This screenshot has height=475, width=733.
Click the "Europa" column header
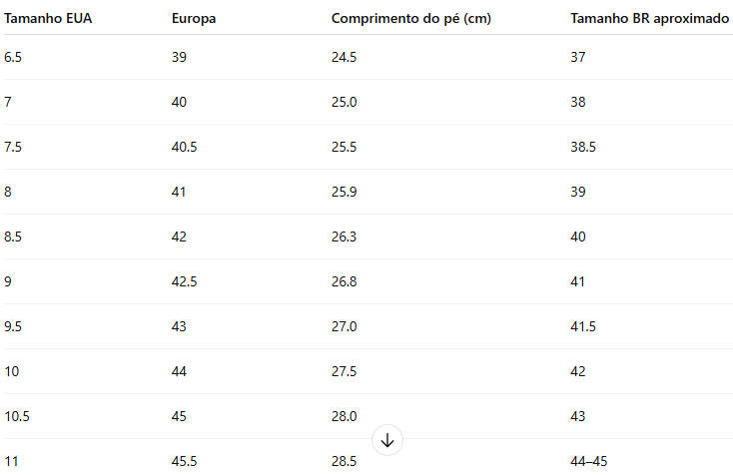click(x=193, y=19)
